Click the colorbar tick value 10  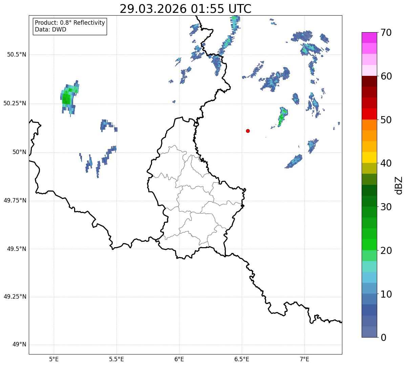click(x=386, y=294)
